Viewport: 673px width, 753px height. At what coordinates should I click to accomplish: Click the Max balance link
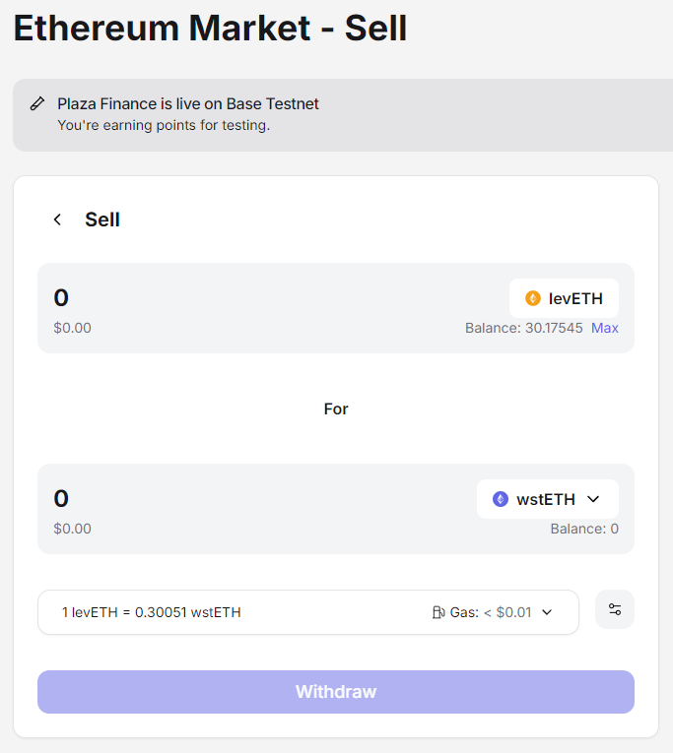pyautogui.click(x=605, y=328)
